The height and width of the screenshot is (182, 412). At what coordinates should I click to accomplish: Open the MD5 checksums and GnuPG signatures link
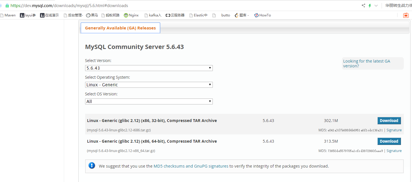click(191, 166)
